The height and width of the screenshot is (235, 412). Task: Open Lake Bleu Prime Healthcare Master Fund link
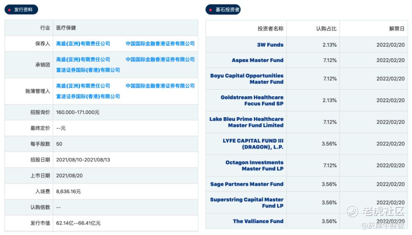246,122
